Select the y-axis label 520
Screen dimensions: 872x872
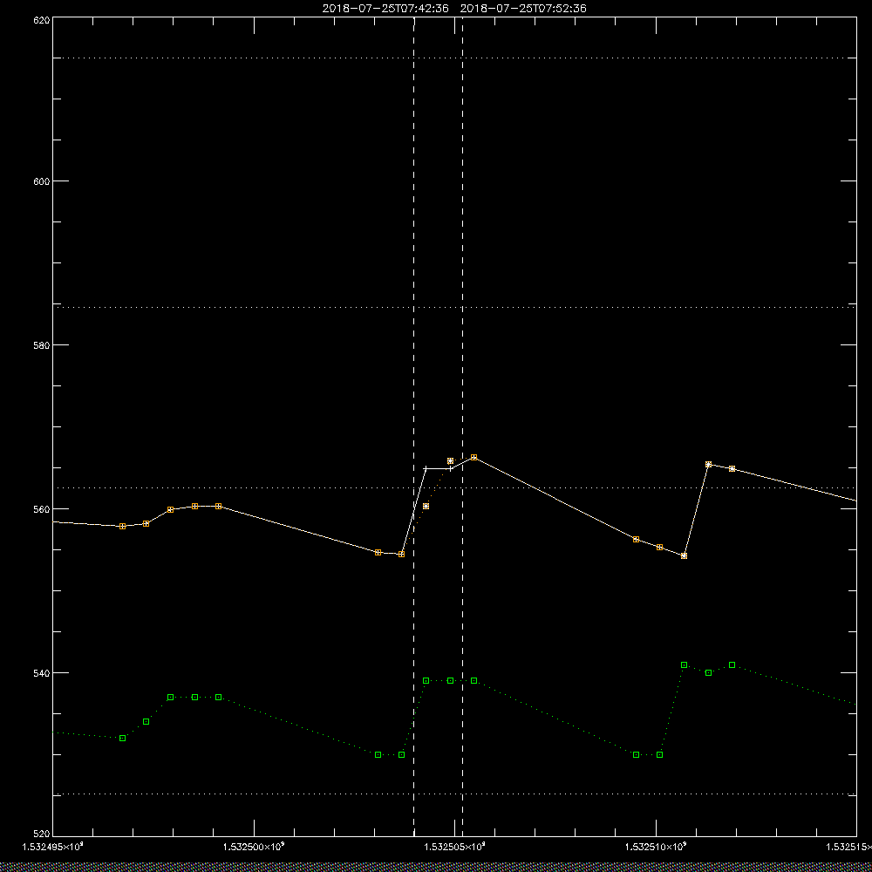42,835
